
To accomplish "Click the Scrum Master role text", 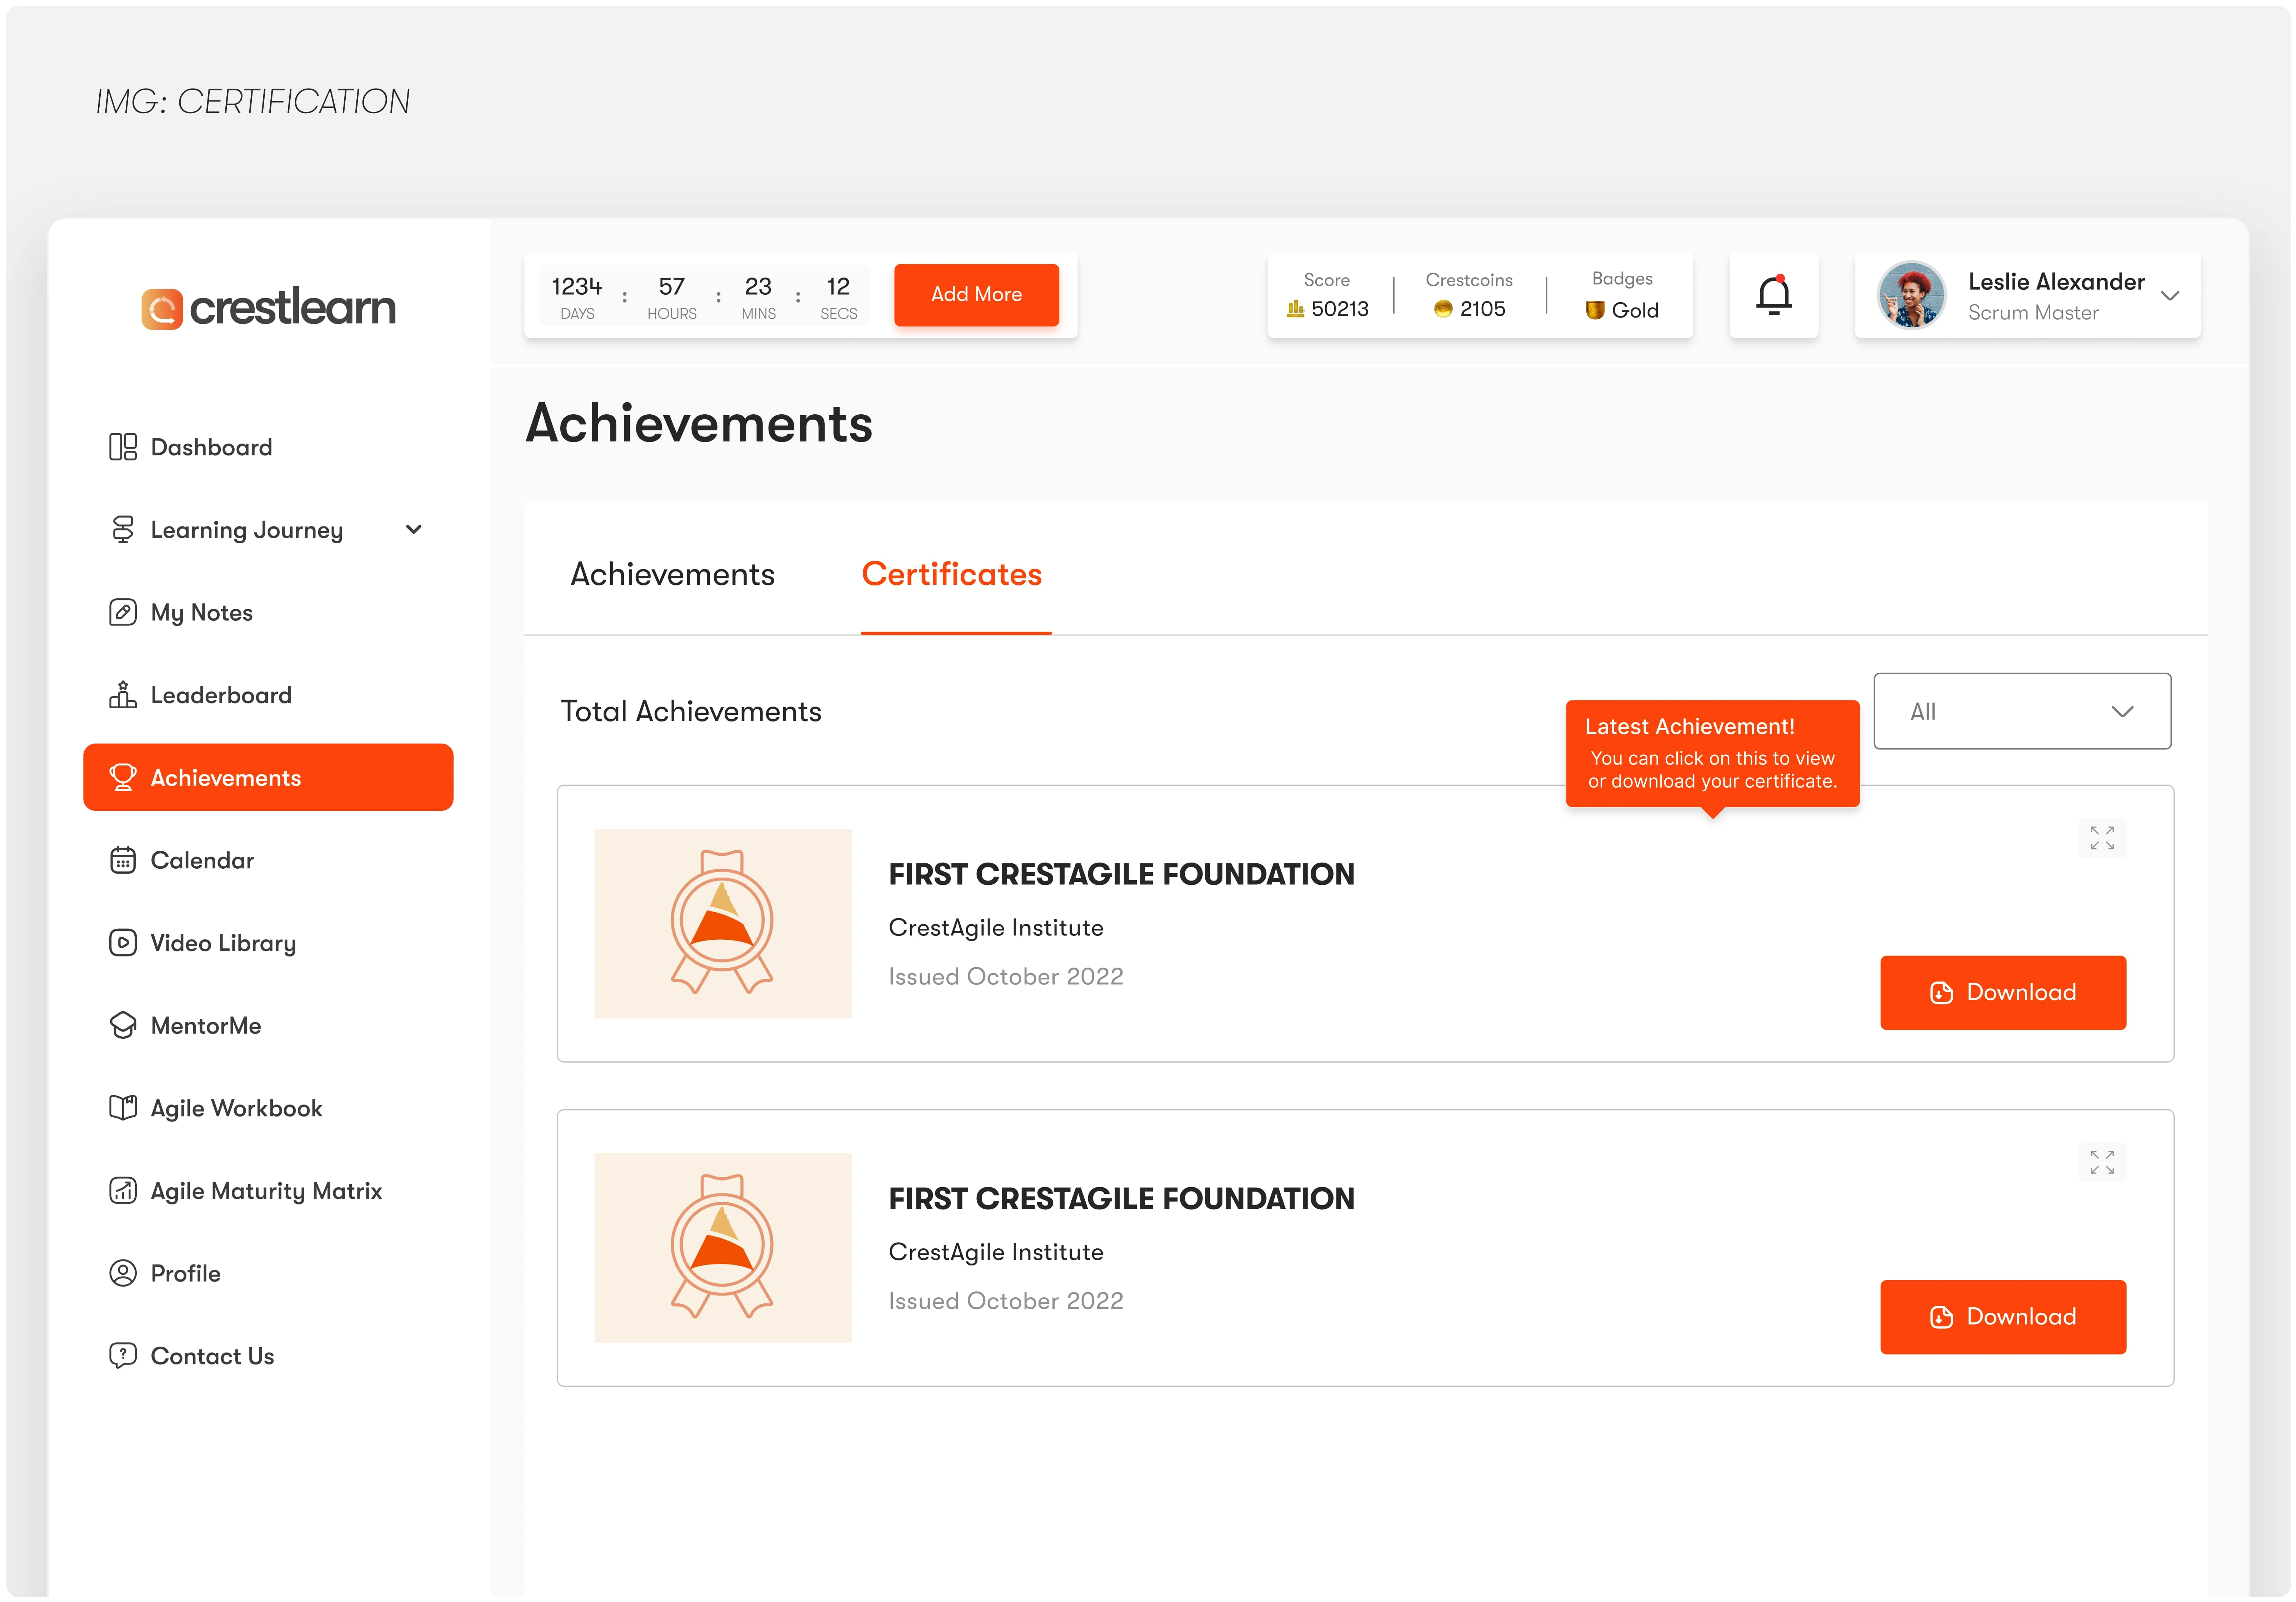I will tap(2033, 313).
